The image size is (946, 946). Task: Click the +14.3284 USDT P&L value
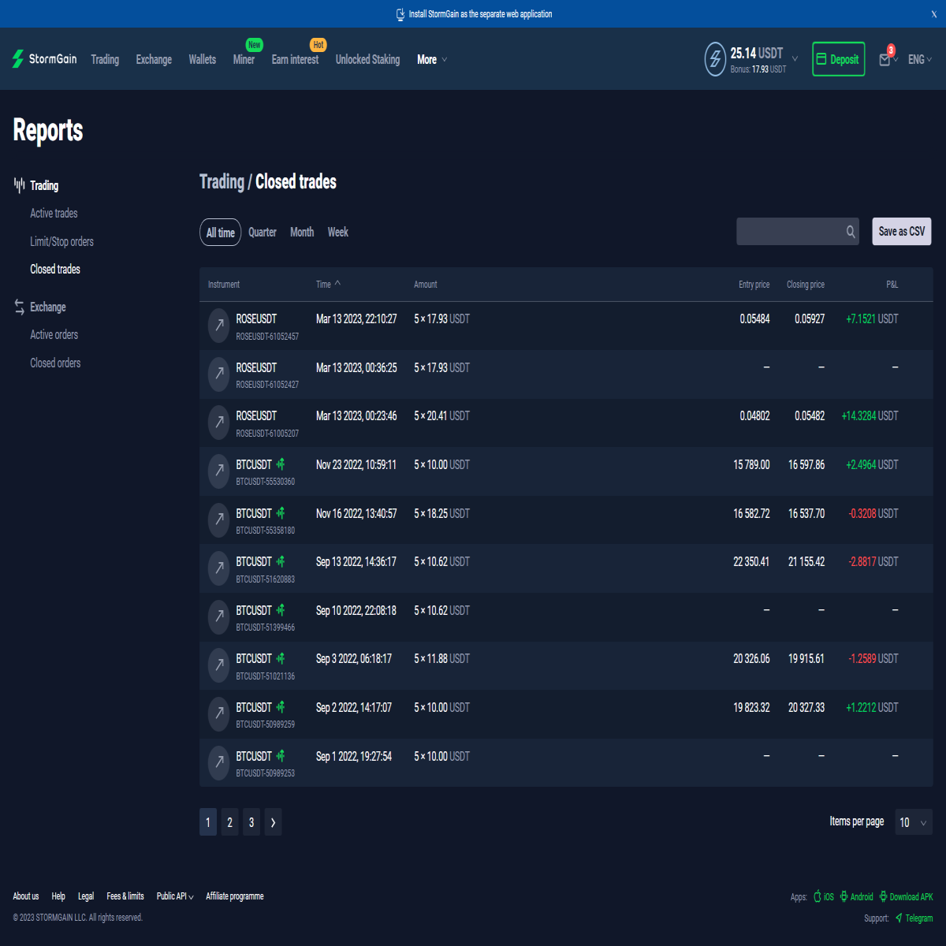click(870, 416)
